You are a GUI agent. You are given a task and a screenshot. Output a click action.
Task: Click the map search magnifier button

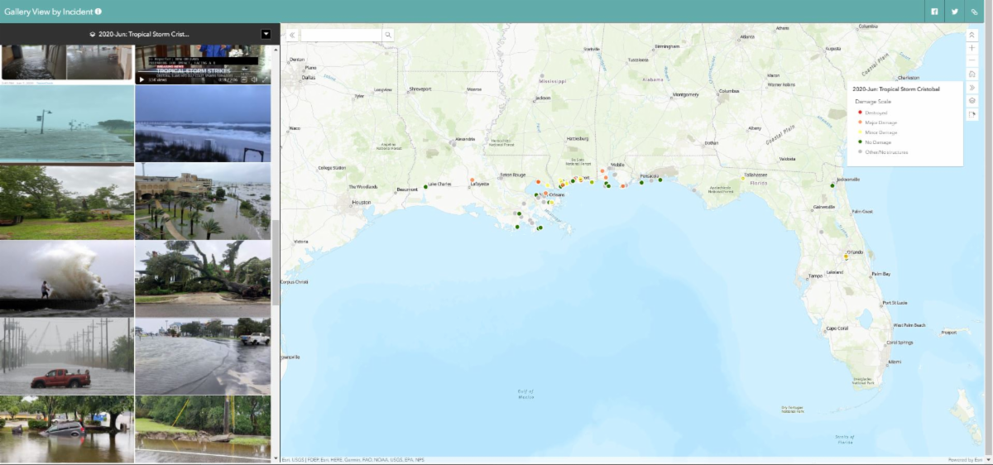click(387, 35)
